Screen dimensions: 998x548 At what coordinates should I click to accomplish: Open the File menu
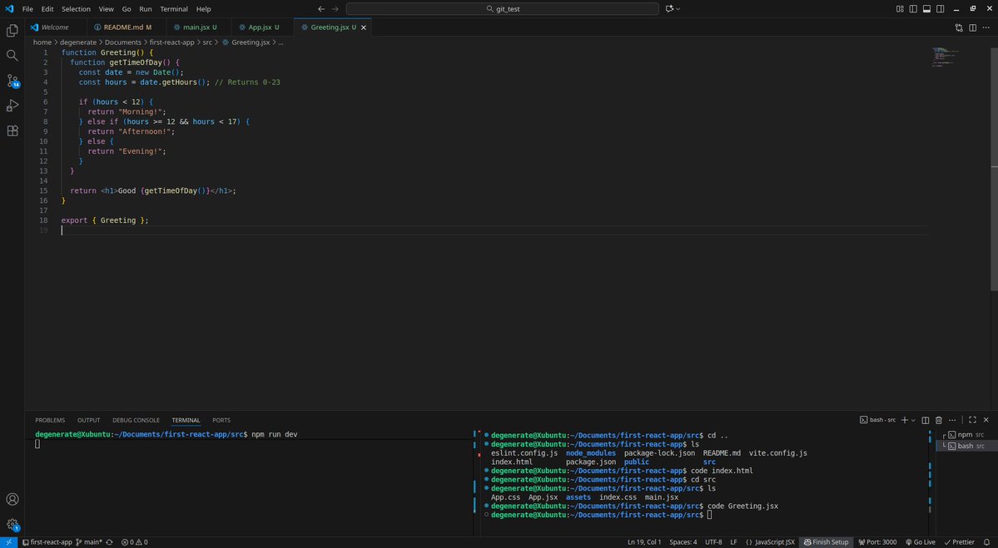[x=27, y=9]
